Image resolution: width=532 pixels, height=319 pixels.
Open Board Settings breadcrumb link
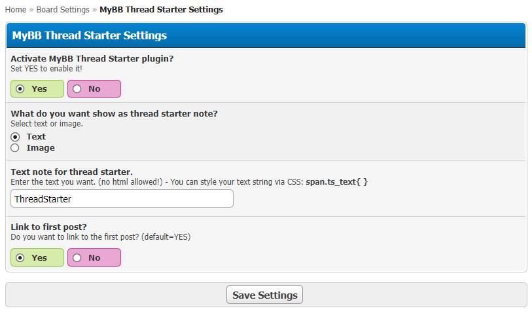[x=63, y=10]
